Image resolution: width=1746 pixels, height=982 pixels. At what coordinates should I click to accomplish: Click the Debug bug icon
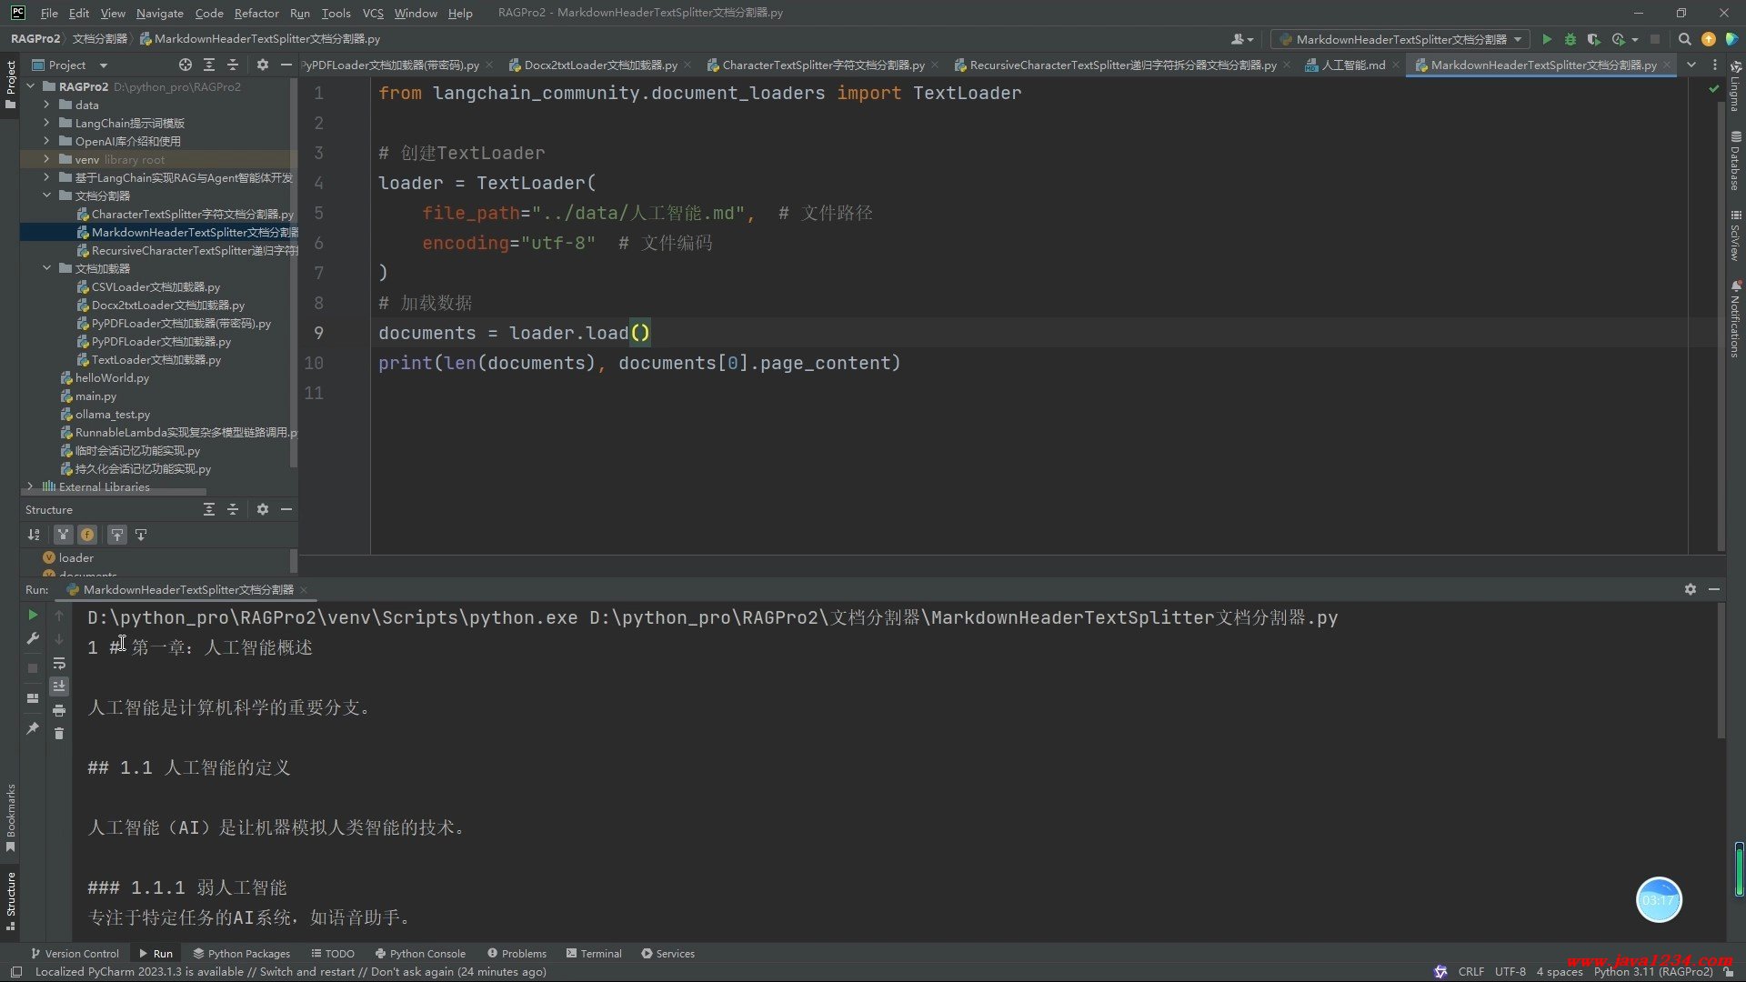pyautogui.click(x=1570, y=39)
